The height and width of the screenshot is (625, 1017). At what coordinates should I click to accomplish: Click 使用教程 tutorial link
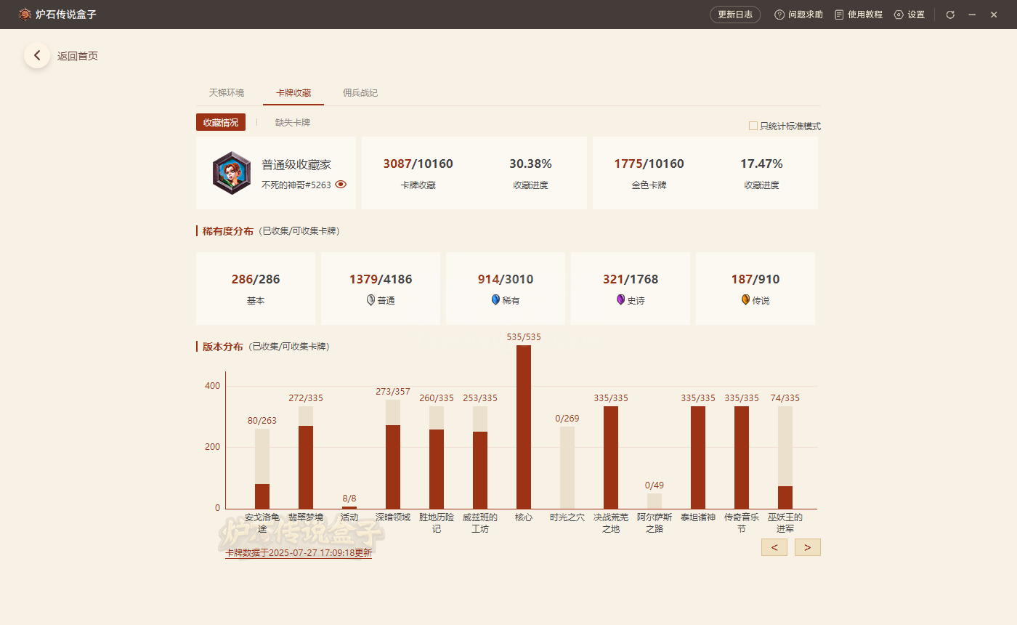click(x=865, y=15)
